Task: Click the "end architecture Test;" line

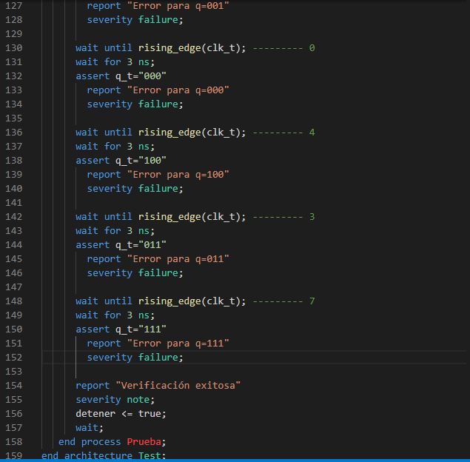Action: pos(104,456)
